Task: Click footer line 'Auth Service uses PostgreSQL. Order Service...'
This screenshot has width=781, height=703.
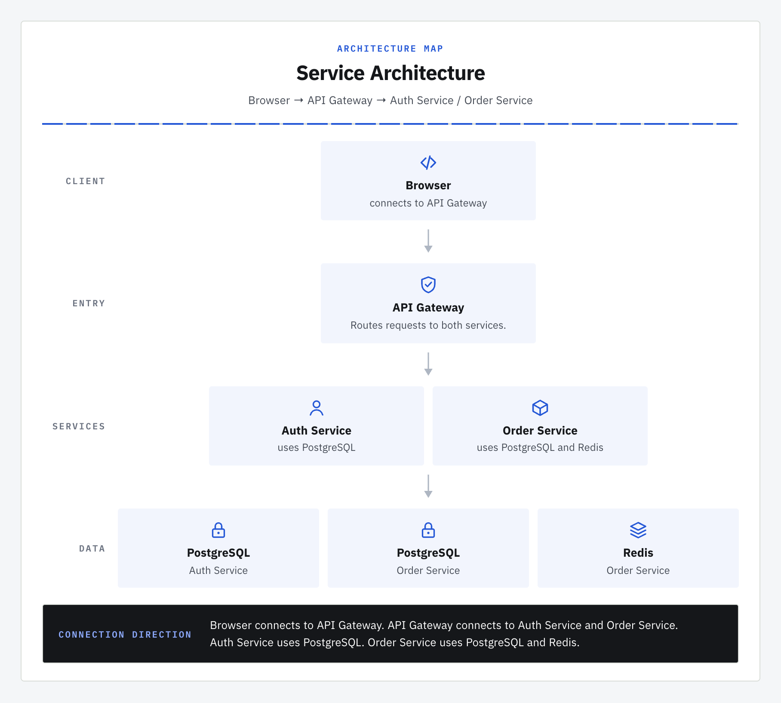Action: tap(395, 642)
